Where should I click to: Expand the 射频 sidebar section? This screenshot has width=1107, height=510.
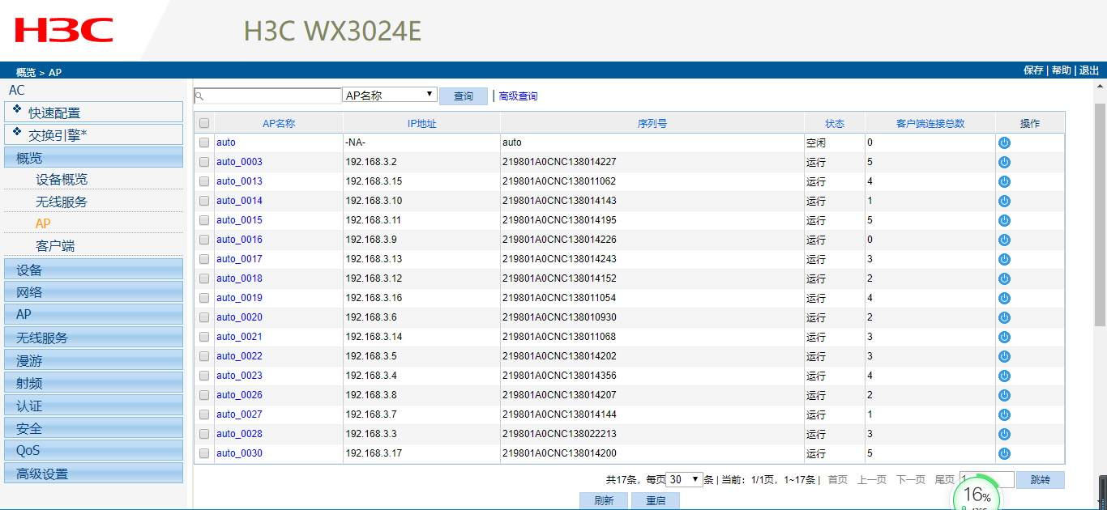click(x=94, y=383)
